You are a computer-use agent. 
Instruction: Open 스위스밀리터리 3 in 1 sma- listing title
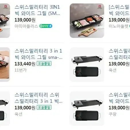[38, 54]
